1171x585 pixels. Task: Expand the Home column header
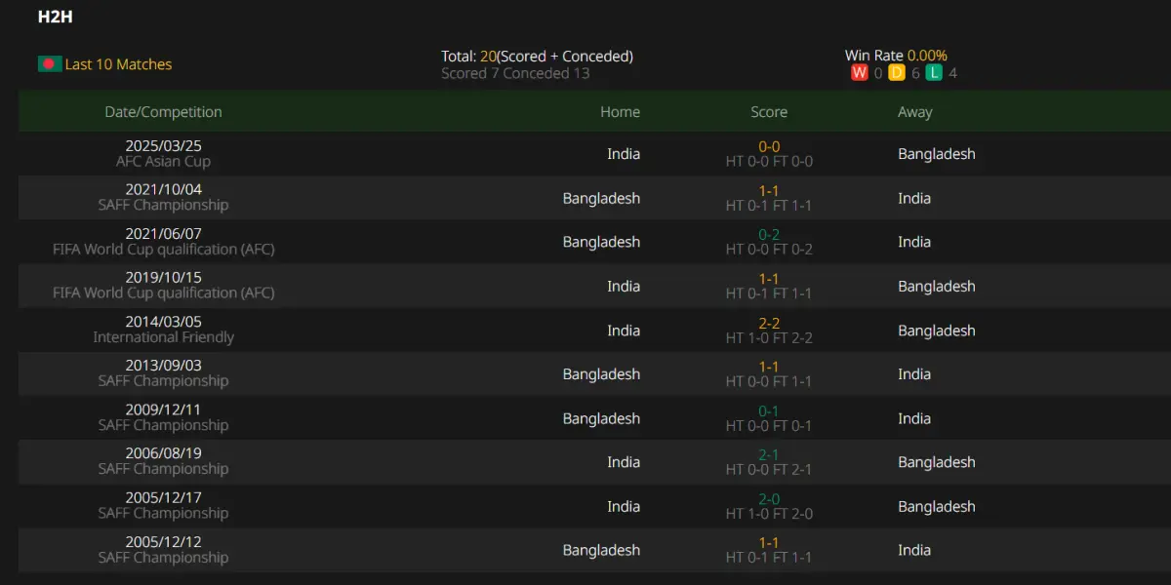click(621, 111)
